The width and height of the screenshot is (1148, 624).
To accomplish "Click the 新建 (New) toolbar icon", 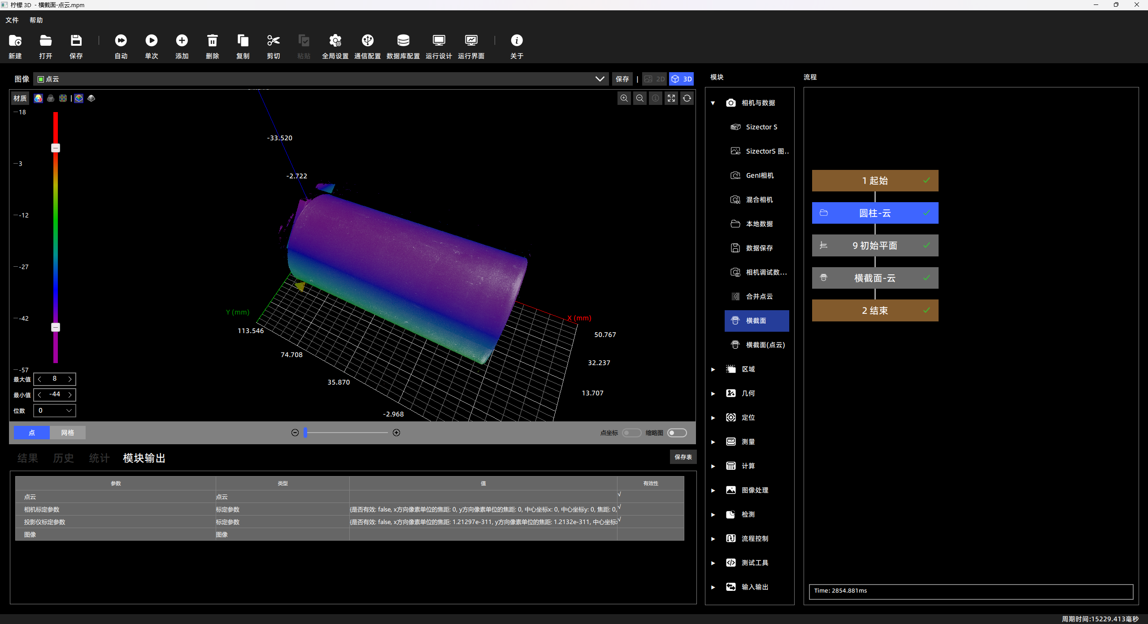I will (x=15, y=41).
